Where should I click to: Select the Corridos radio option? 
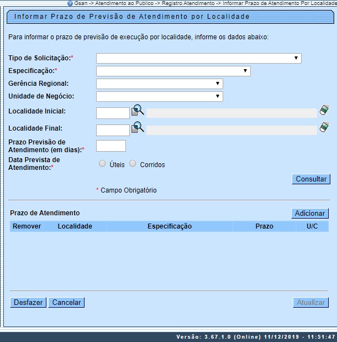[133, 164]
